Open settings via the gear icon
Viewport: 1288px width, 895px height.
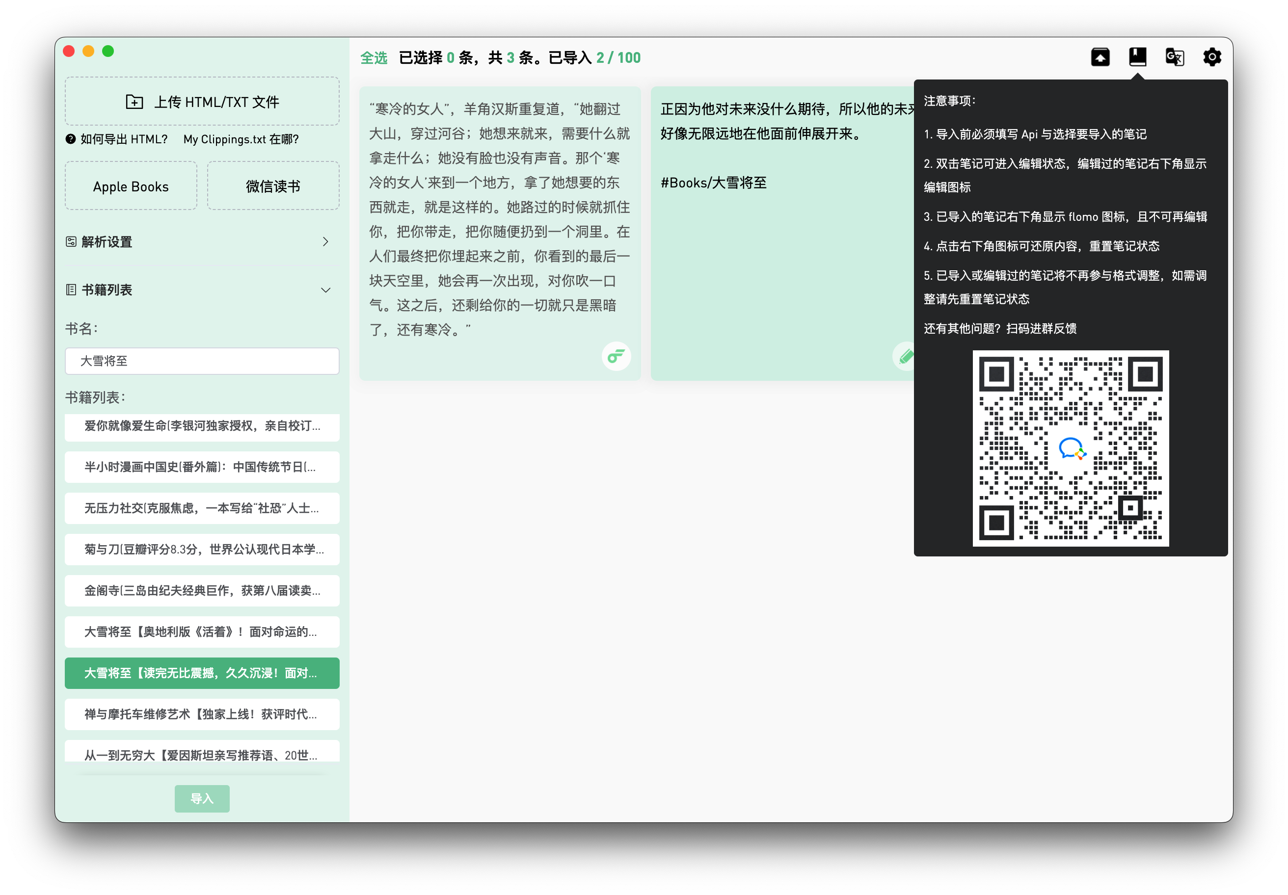click(1212, 57)
